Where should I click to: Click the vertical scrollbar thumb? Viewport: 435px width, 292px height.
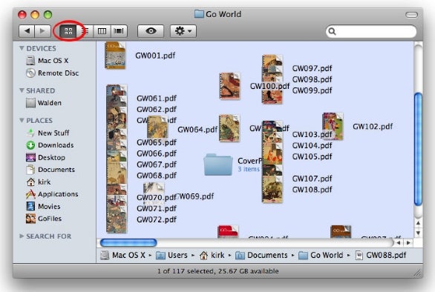point(418,149)
